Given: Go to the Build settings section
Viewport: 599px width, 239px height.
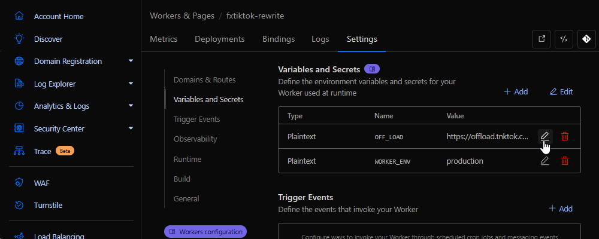Looking at the screenshot, I should [x=182, y=179].
